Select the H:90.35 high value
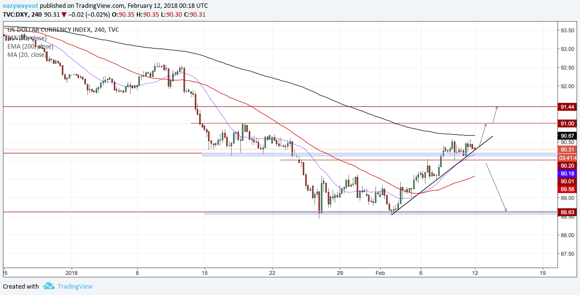Viewport: 580px width, 295px height. 148,15
